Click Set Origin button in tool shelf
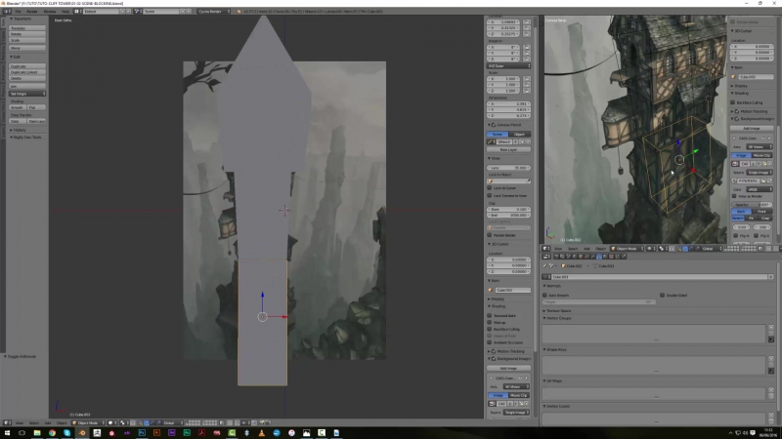782x439 pixels. click(x=27, y=94)
